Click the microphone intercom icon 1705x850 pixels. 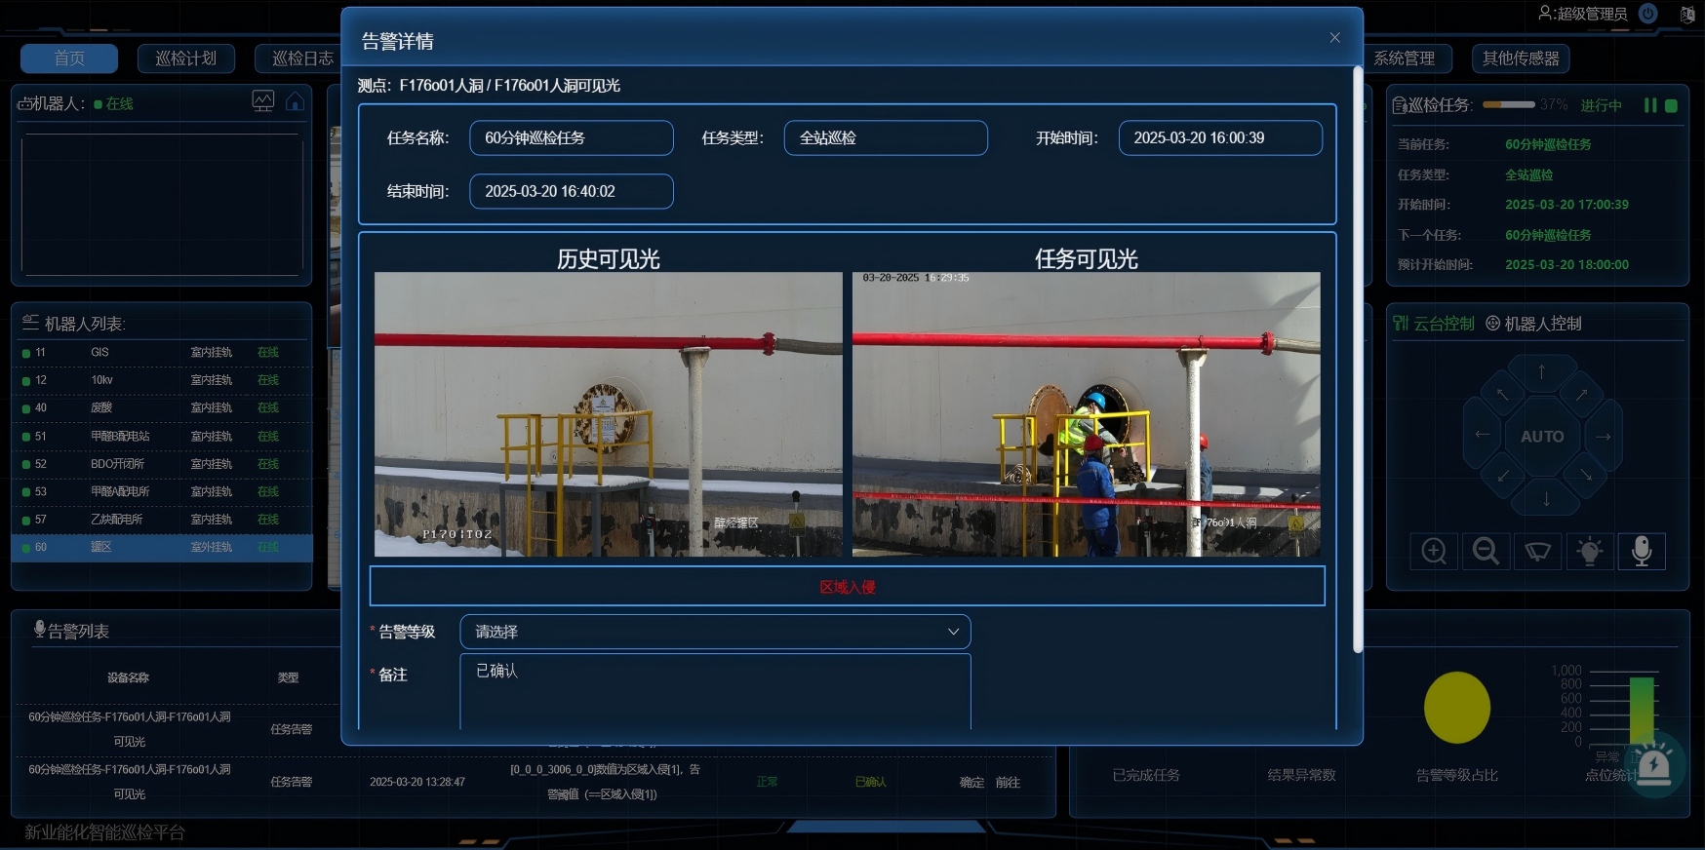1642,551
